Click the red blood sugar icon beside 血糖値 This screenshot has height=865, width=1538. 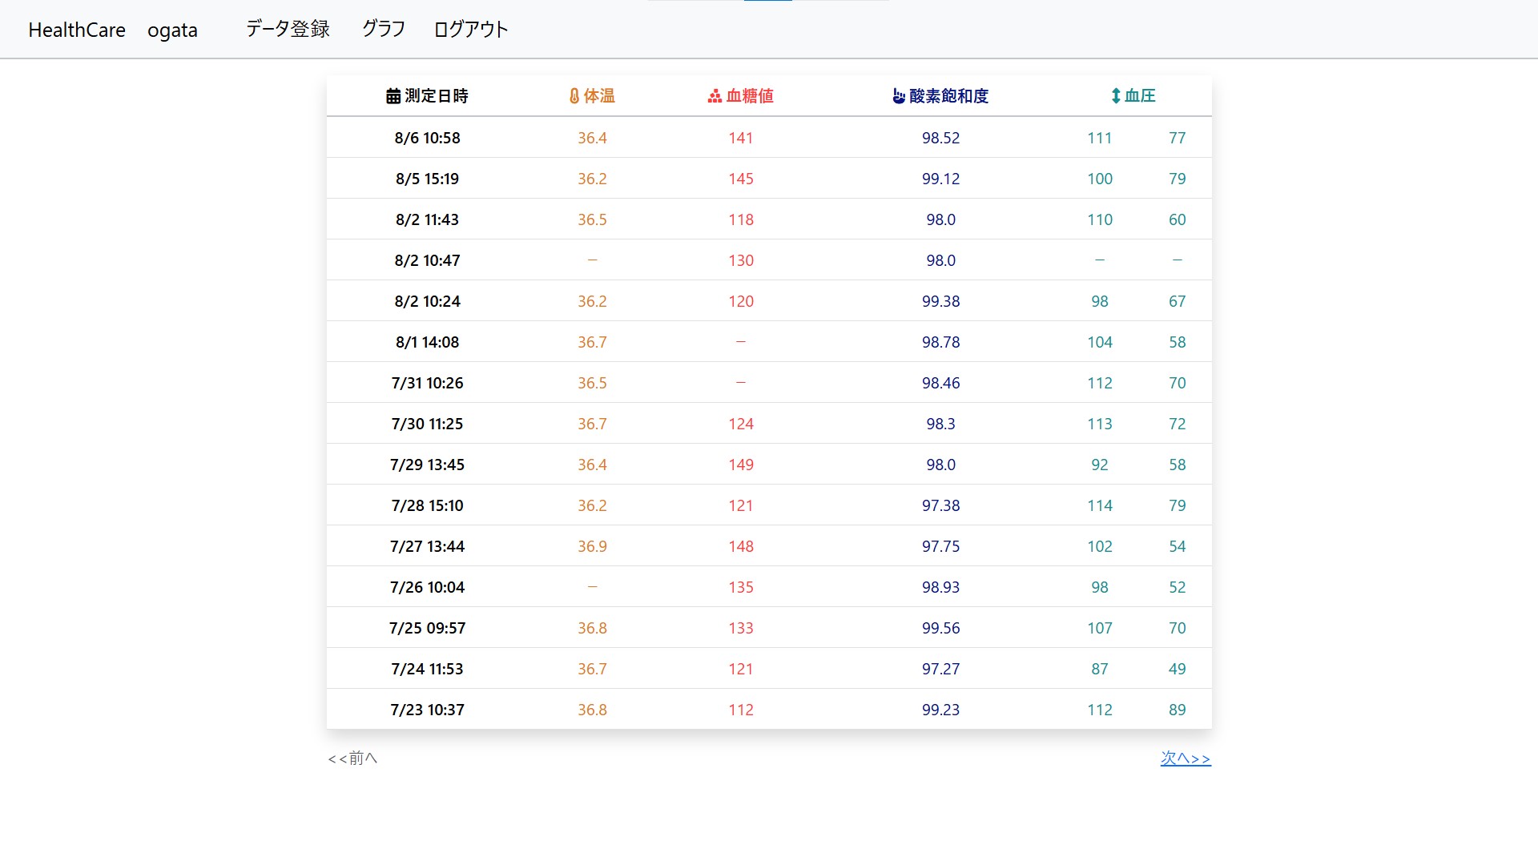[715, 96]
